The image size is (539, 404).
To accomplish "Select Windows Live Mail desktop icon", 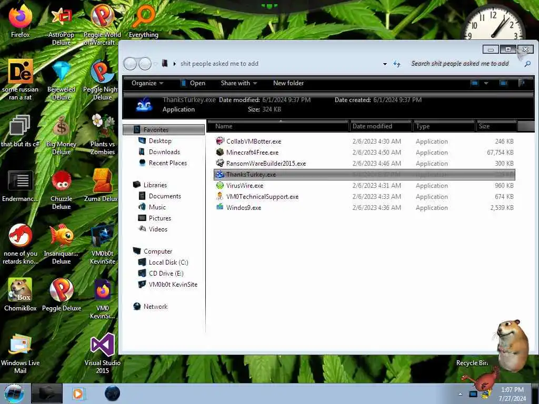I will [x=21, y=353].
